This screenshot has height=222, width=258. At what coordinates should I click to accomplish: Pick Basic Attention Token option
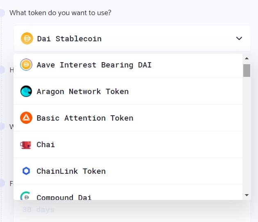128,118
